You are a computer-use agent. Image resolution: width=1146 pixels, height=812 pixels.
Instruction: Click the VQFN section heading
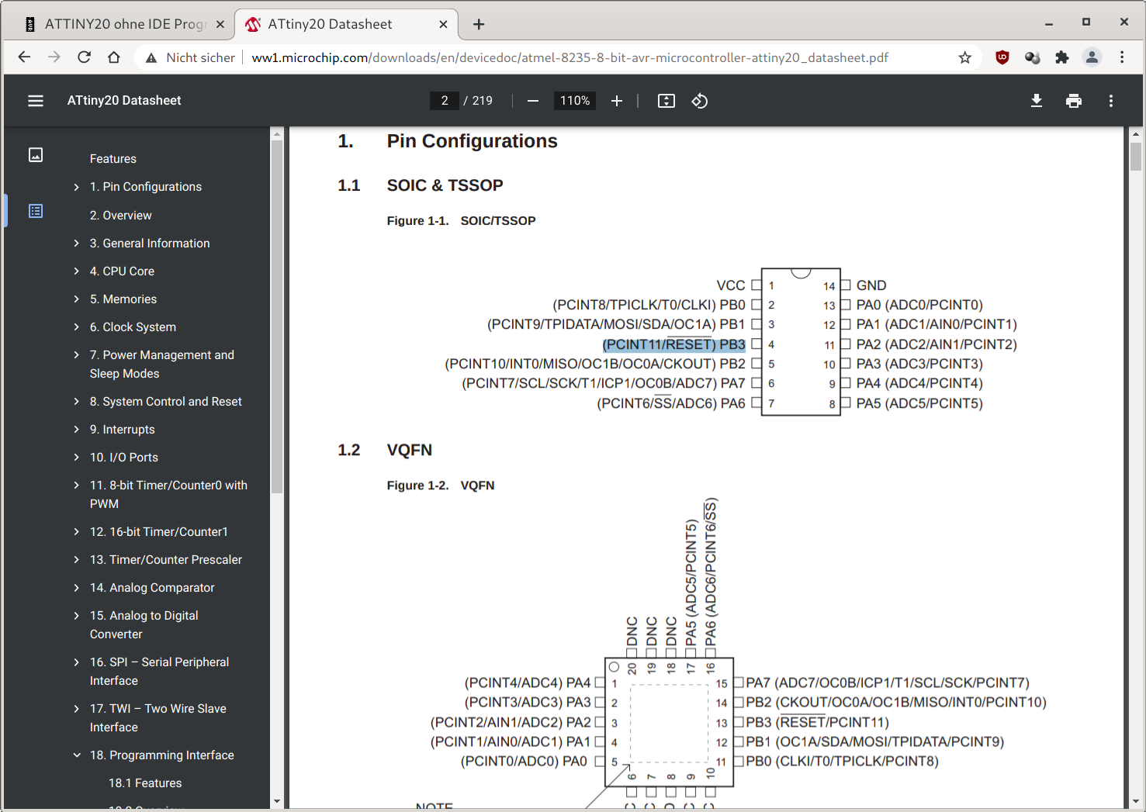410,450
